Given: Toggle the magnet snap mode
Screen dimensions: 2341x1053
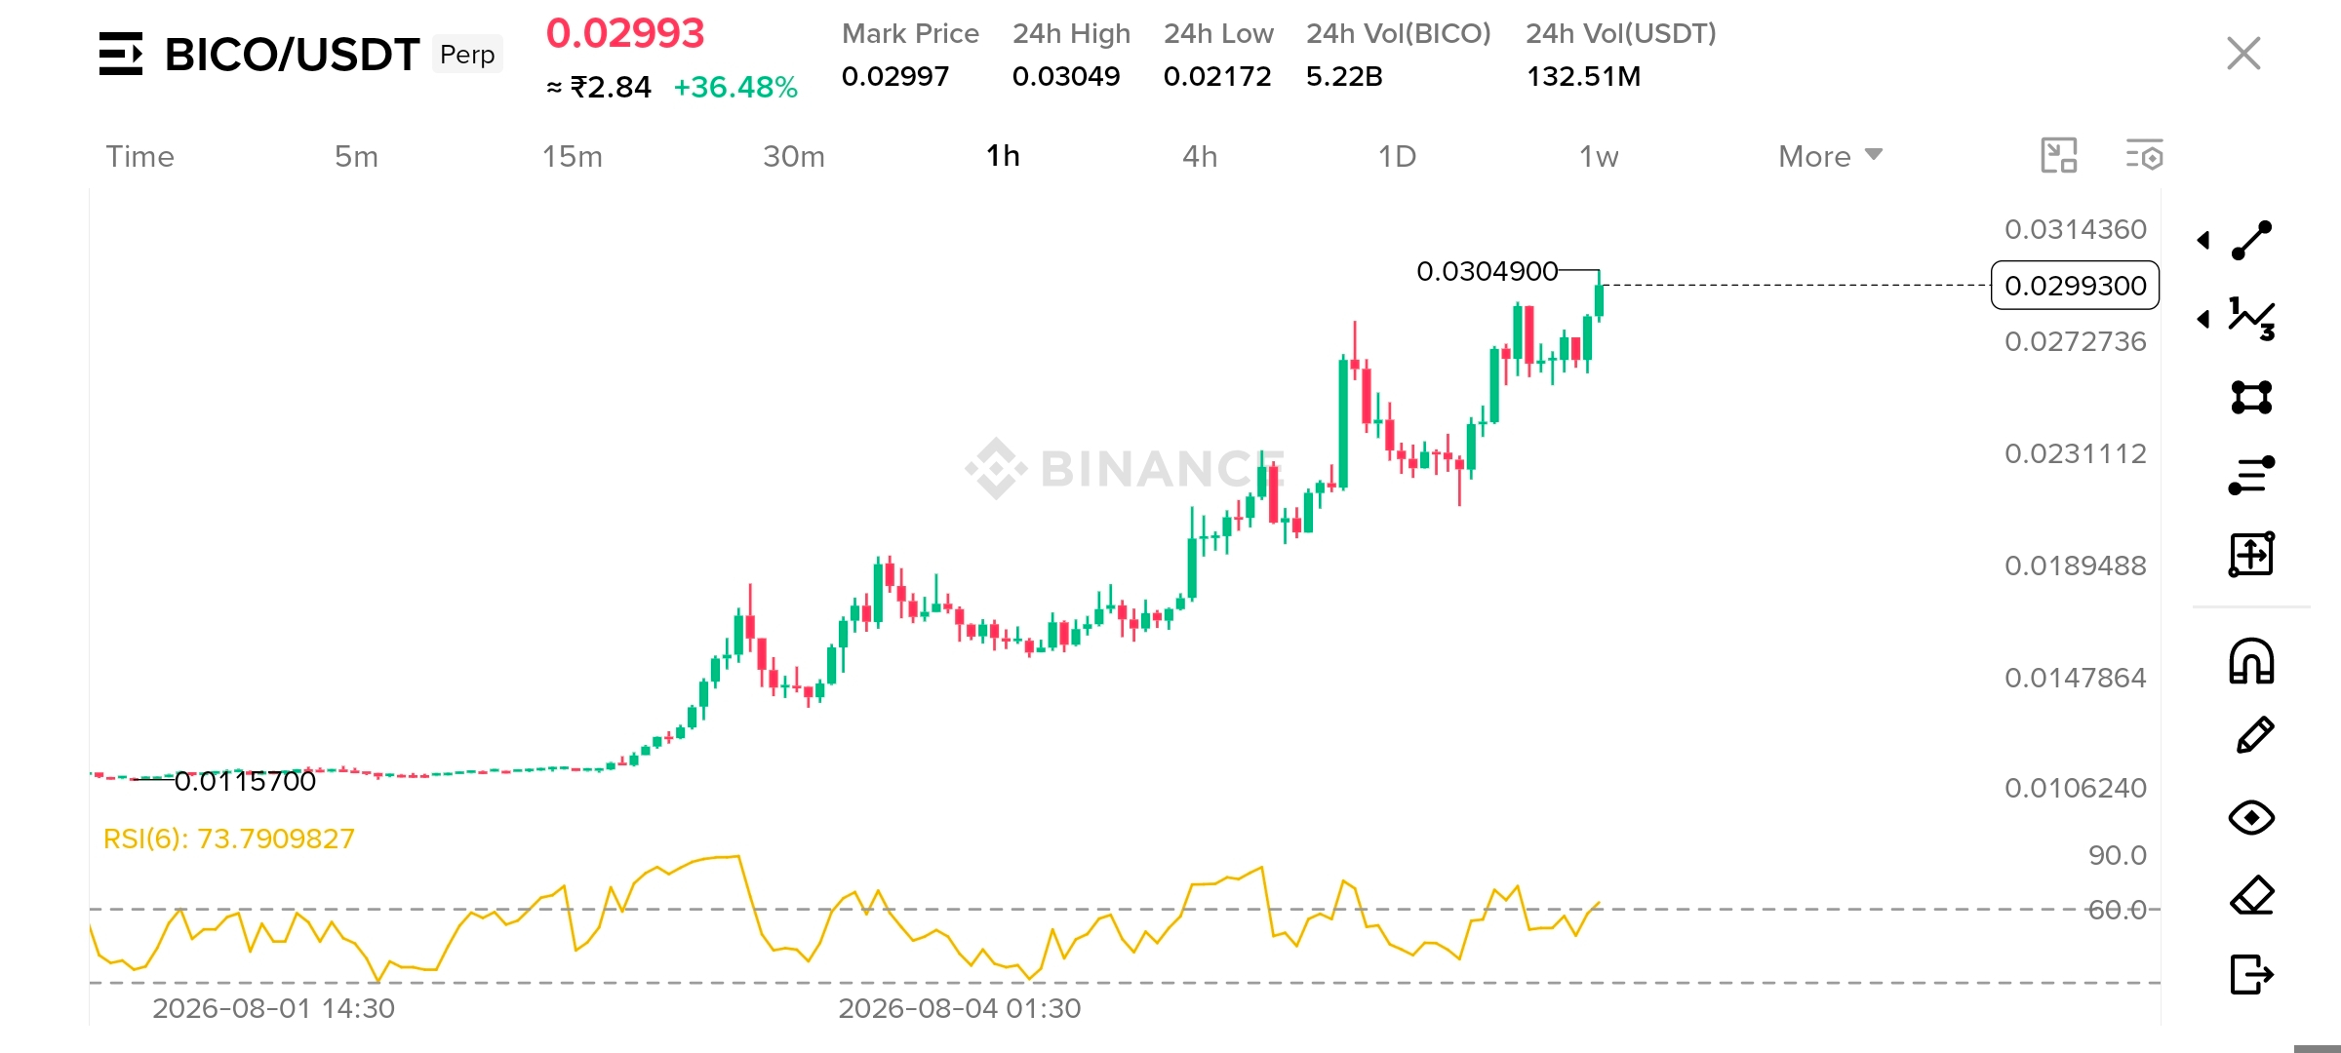Looking at the screenshot, I should pyautogui.click(x=2252, y=661).
